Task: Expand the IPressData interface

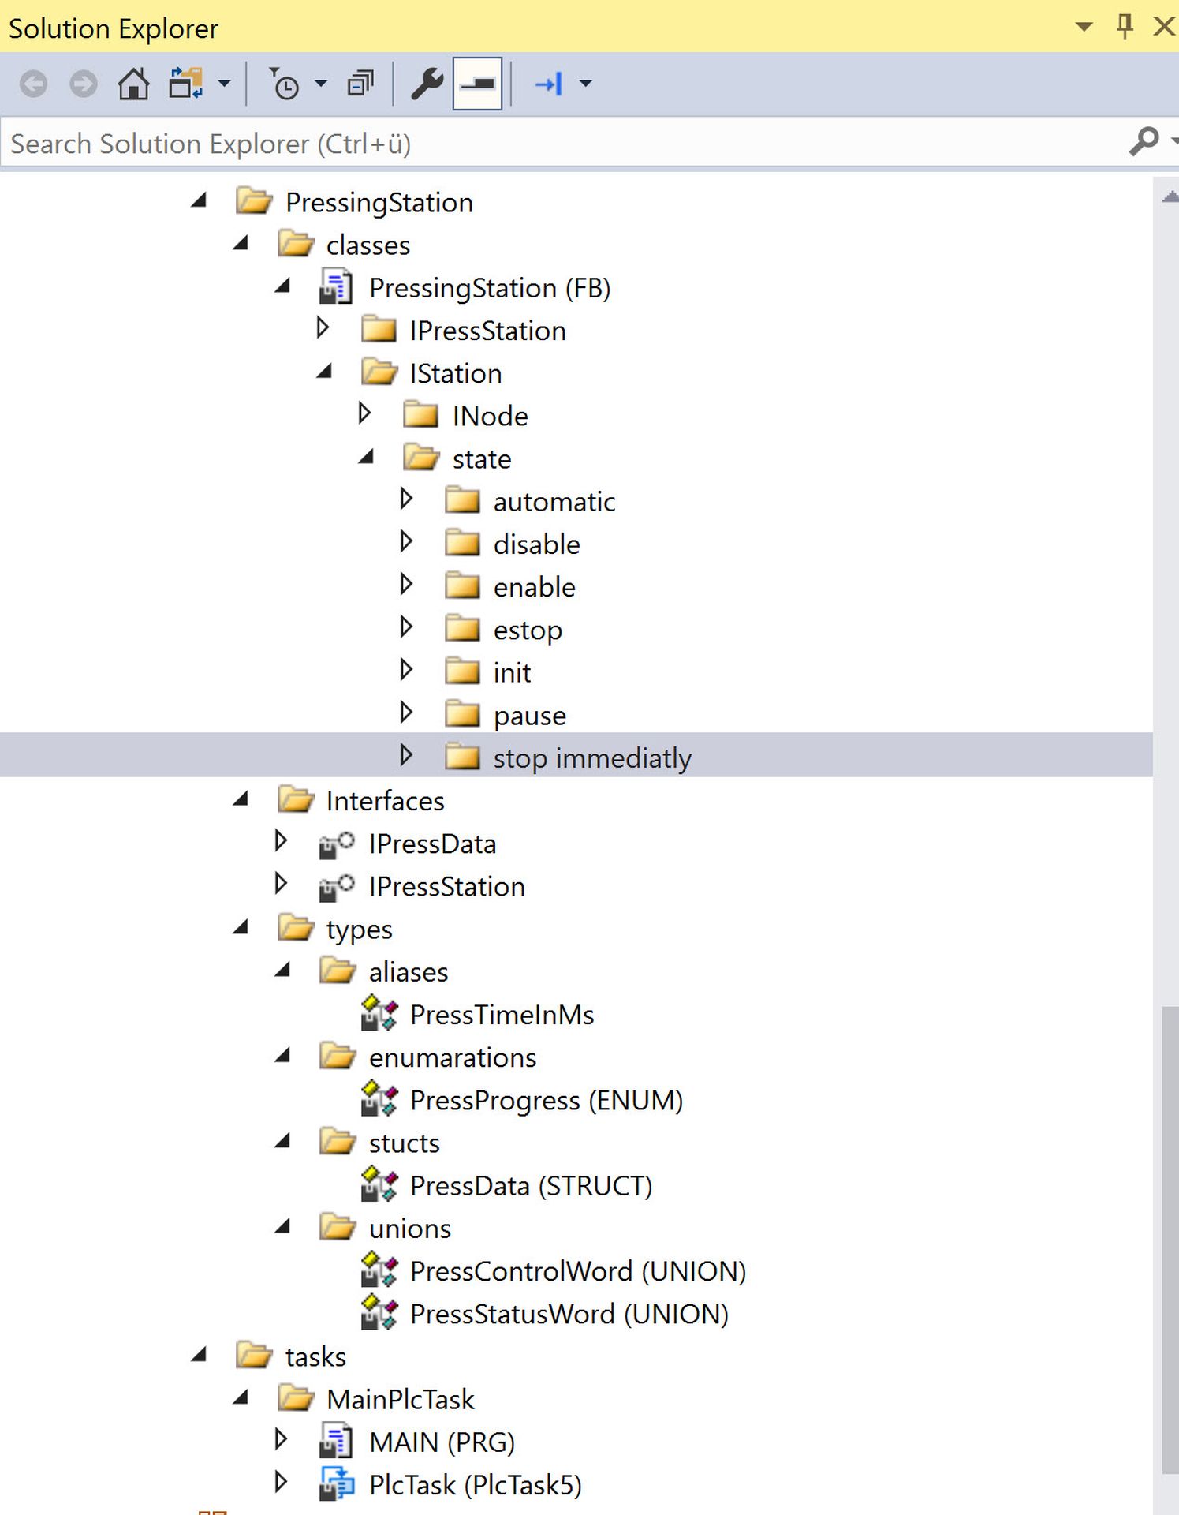Action: 281,841
